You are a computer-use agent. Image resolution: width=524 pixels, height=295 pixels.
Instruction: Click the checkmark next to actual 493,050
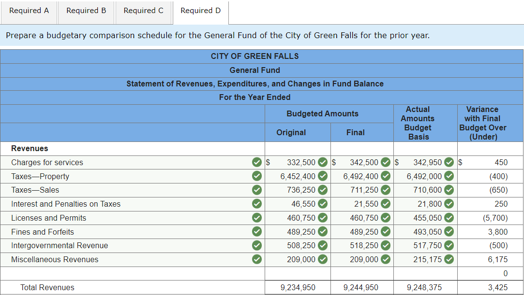coord(449,231)
